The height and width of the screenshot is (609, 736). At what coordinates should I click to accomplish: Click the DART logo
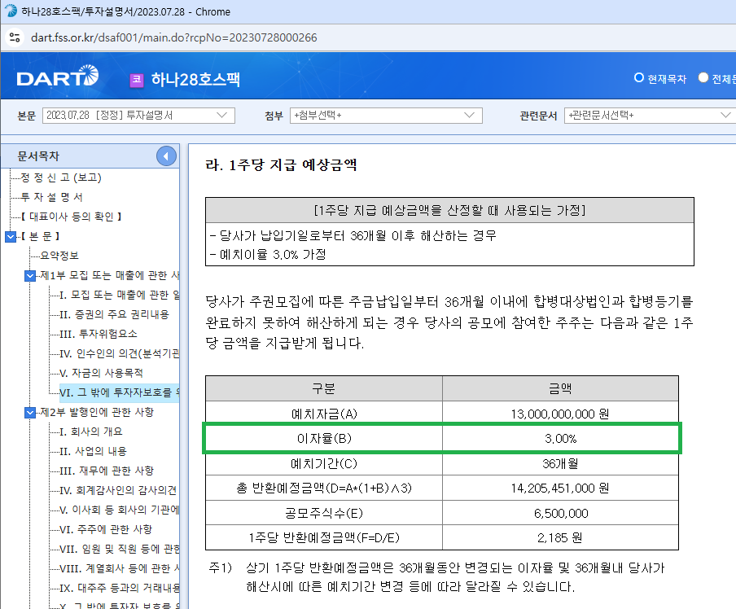point(57,79)
